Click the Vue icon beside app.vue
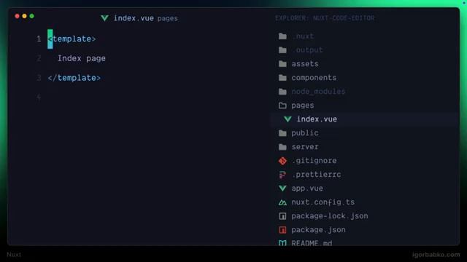The height and width of the screenshot is (262, 467). click(x=282, y=188)
